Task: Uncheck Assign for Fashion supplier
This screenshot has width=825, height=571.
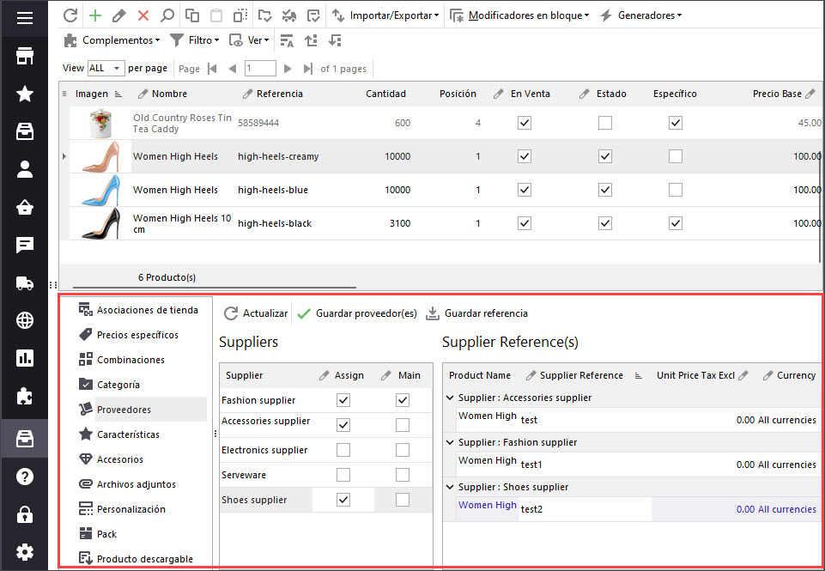Action: click(343, 400)
